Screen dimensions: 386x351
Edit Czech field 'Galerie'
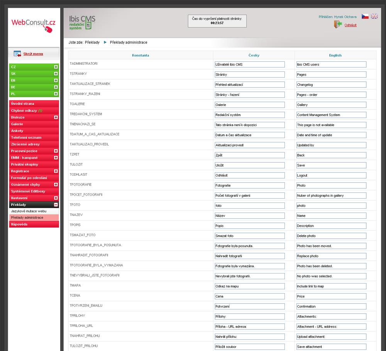click(250, 105)
